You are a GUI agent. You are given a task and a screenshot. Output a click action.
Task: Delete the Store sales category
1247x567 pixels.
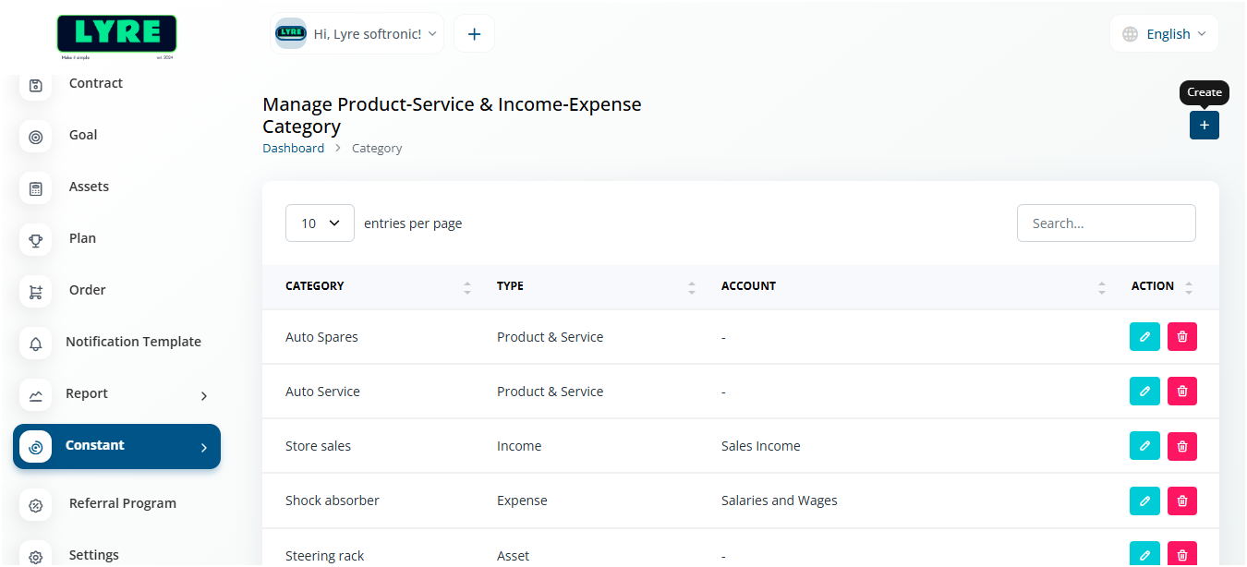1181,446
